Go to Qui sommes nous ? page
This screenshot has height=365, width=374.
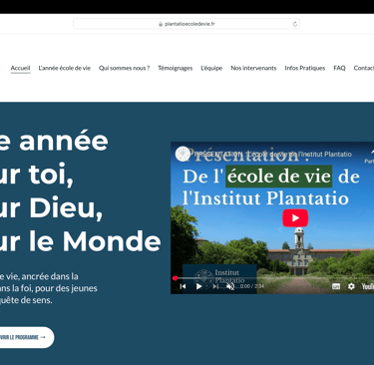[x=124, y=68]
